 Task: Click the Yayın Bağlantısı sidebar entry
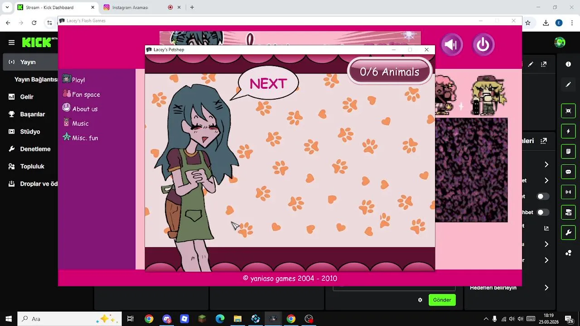[x=31, y=79]
